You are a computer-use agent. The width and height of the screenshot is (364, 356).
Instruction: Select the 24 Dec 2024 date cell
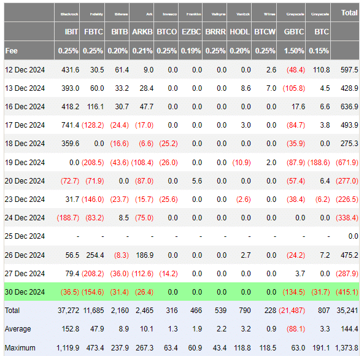(25, 218)
